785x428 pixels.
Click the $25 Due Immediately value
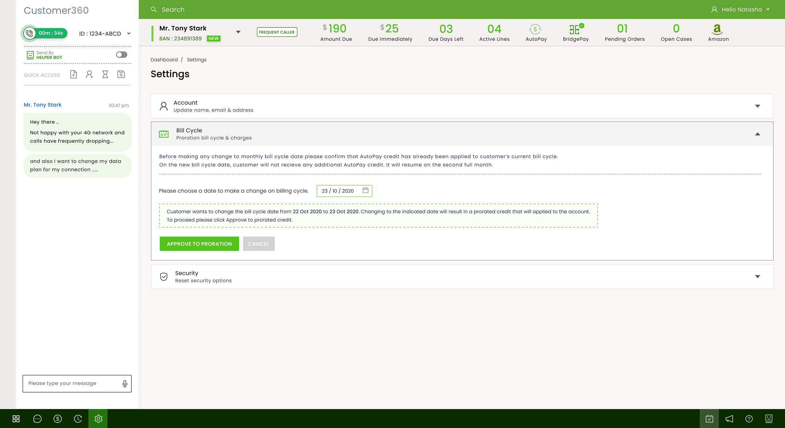click(x=390, y=29)
